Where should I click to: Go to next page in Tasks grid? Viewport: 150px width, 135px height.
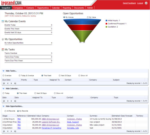pyautogui.click(x=11, y=83)
